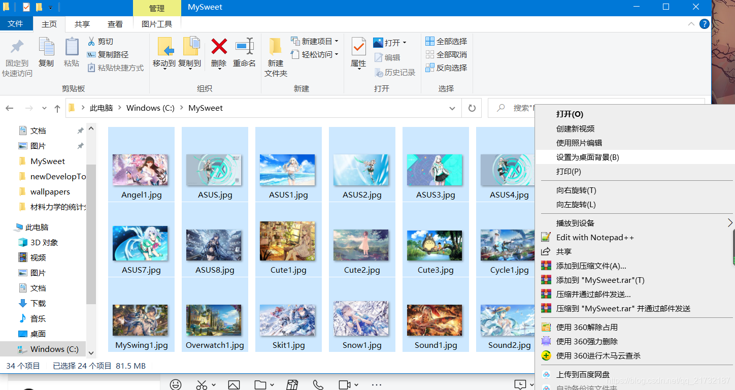The image size is (735, 390).
Task: Open the File (文件) tab
Action: point(16,24)
